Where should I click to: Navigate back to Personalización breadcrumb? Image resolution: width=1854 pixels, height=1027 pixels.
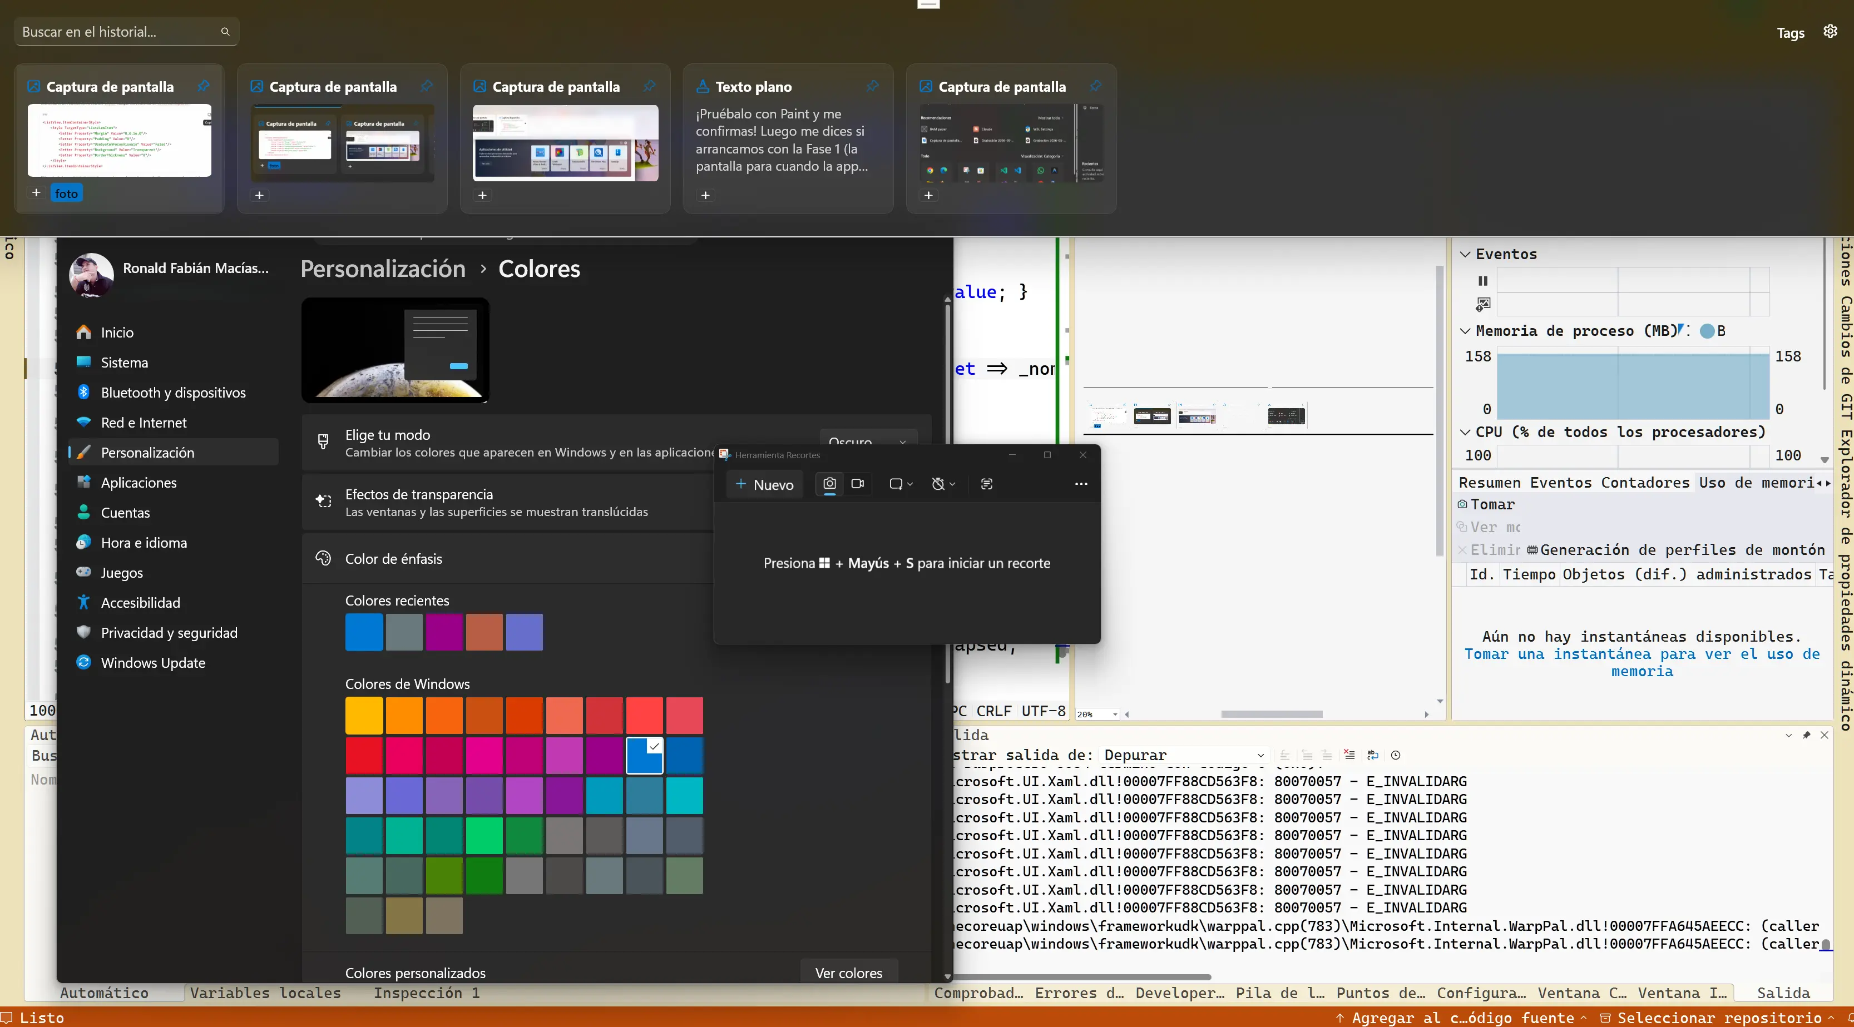383,269
